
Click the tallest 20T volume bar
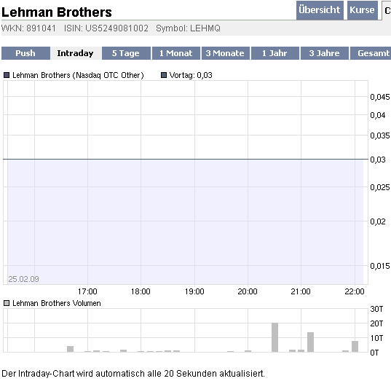pos(275,337)
